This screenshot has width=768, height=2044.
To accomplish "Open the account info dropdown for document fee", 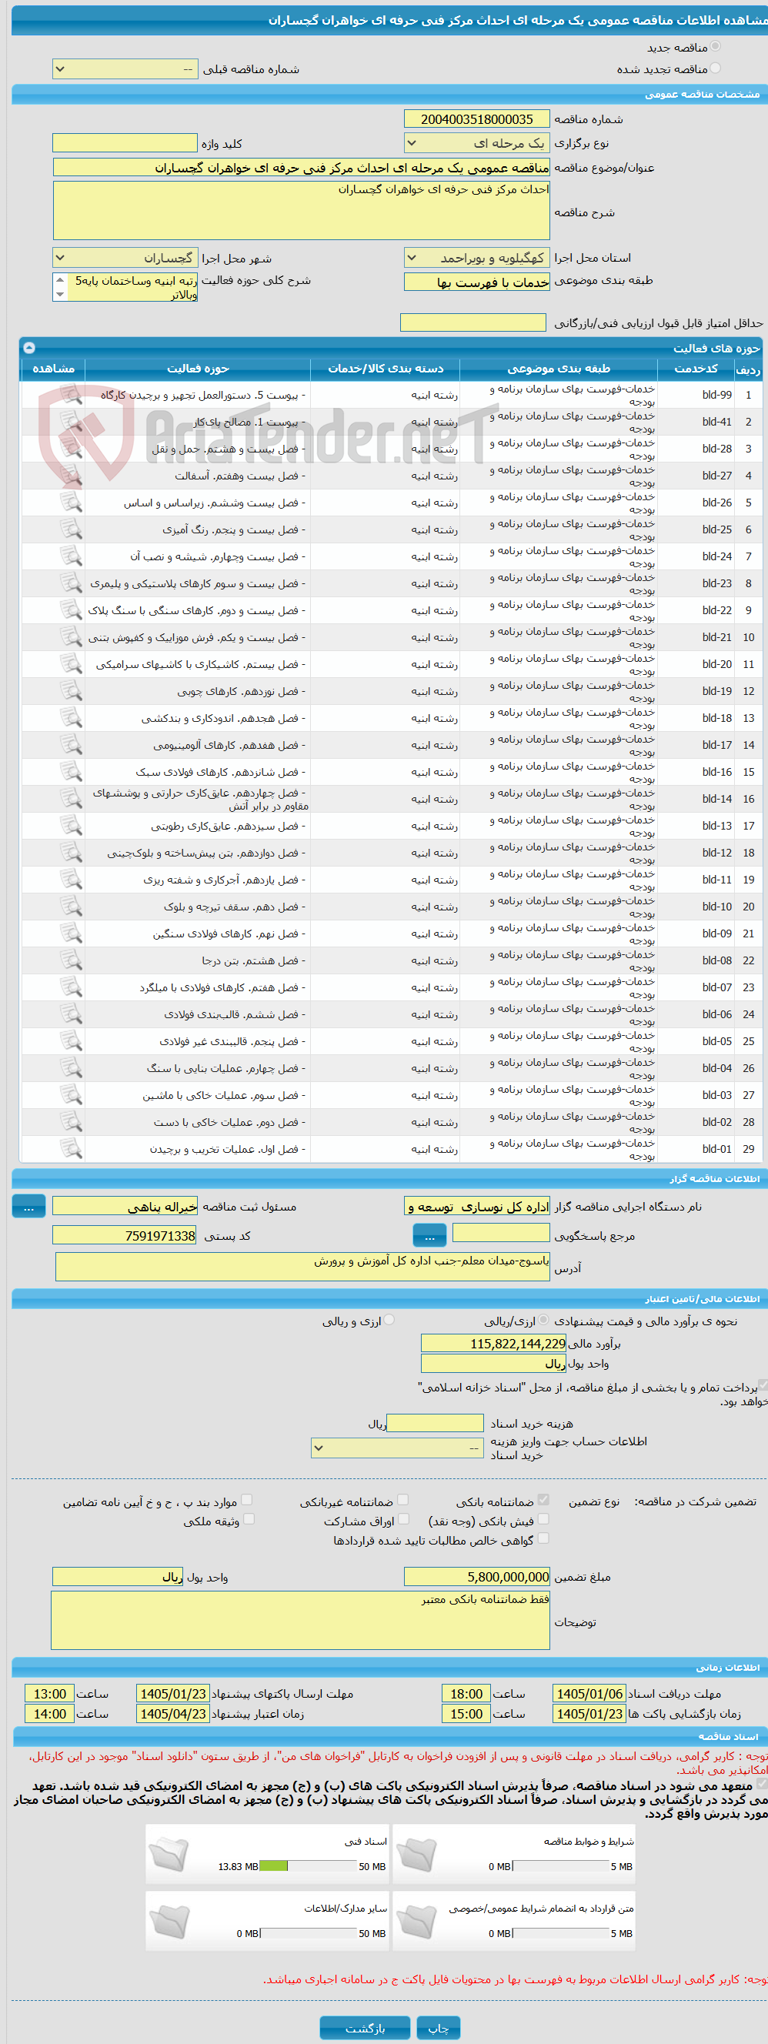I will 398,1448.
